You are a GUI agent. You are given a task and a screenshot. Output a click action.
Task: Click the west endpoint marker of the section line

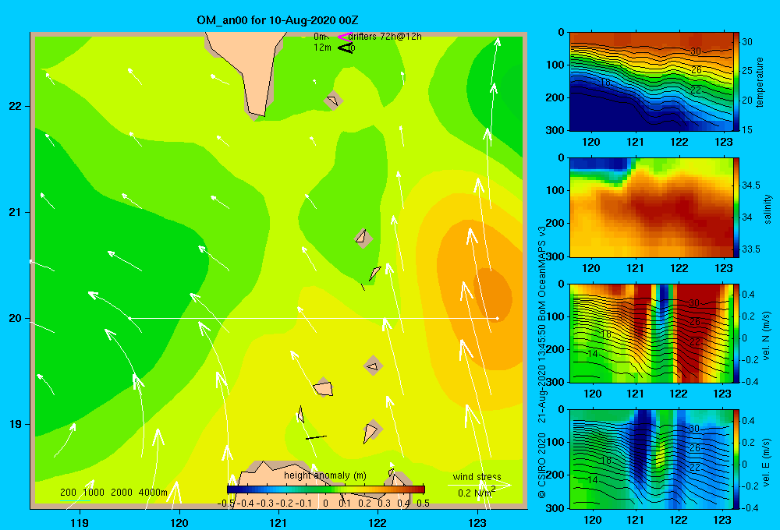pyautogui.click(x=129, y=318)
